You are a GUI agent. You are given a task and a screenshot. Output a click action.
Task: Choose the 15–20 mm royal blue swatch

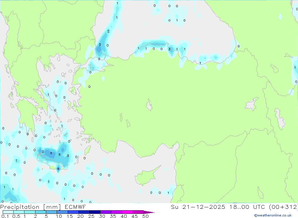pyautogui.click(x=73, y=212)
